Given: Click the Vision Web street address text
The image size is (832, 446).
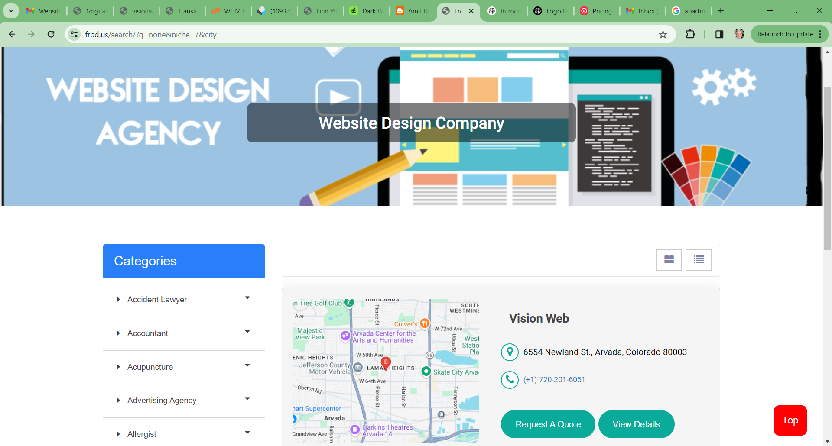Looking at the screenshot, I should 605,352.
